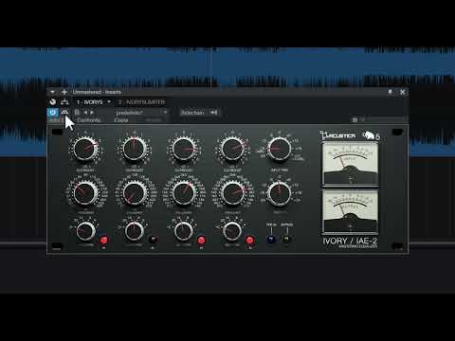Toggle the plugin power bypass button
The width and height of the screenshot is (455, 341).
(x=52, y=112)
